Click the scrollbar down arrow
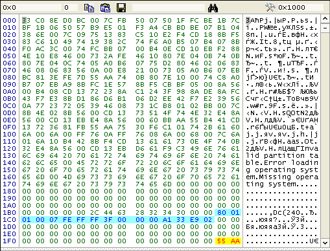 point(325,243)
